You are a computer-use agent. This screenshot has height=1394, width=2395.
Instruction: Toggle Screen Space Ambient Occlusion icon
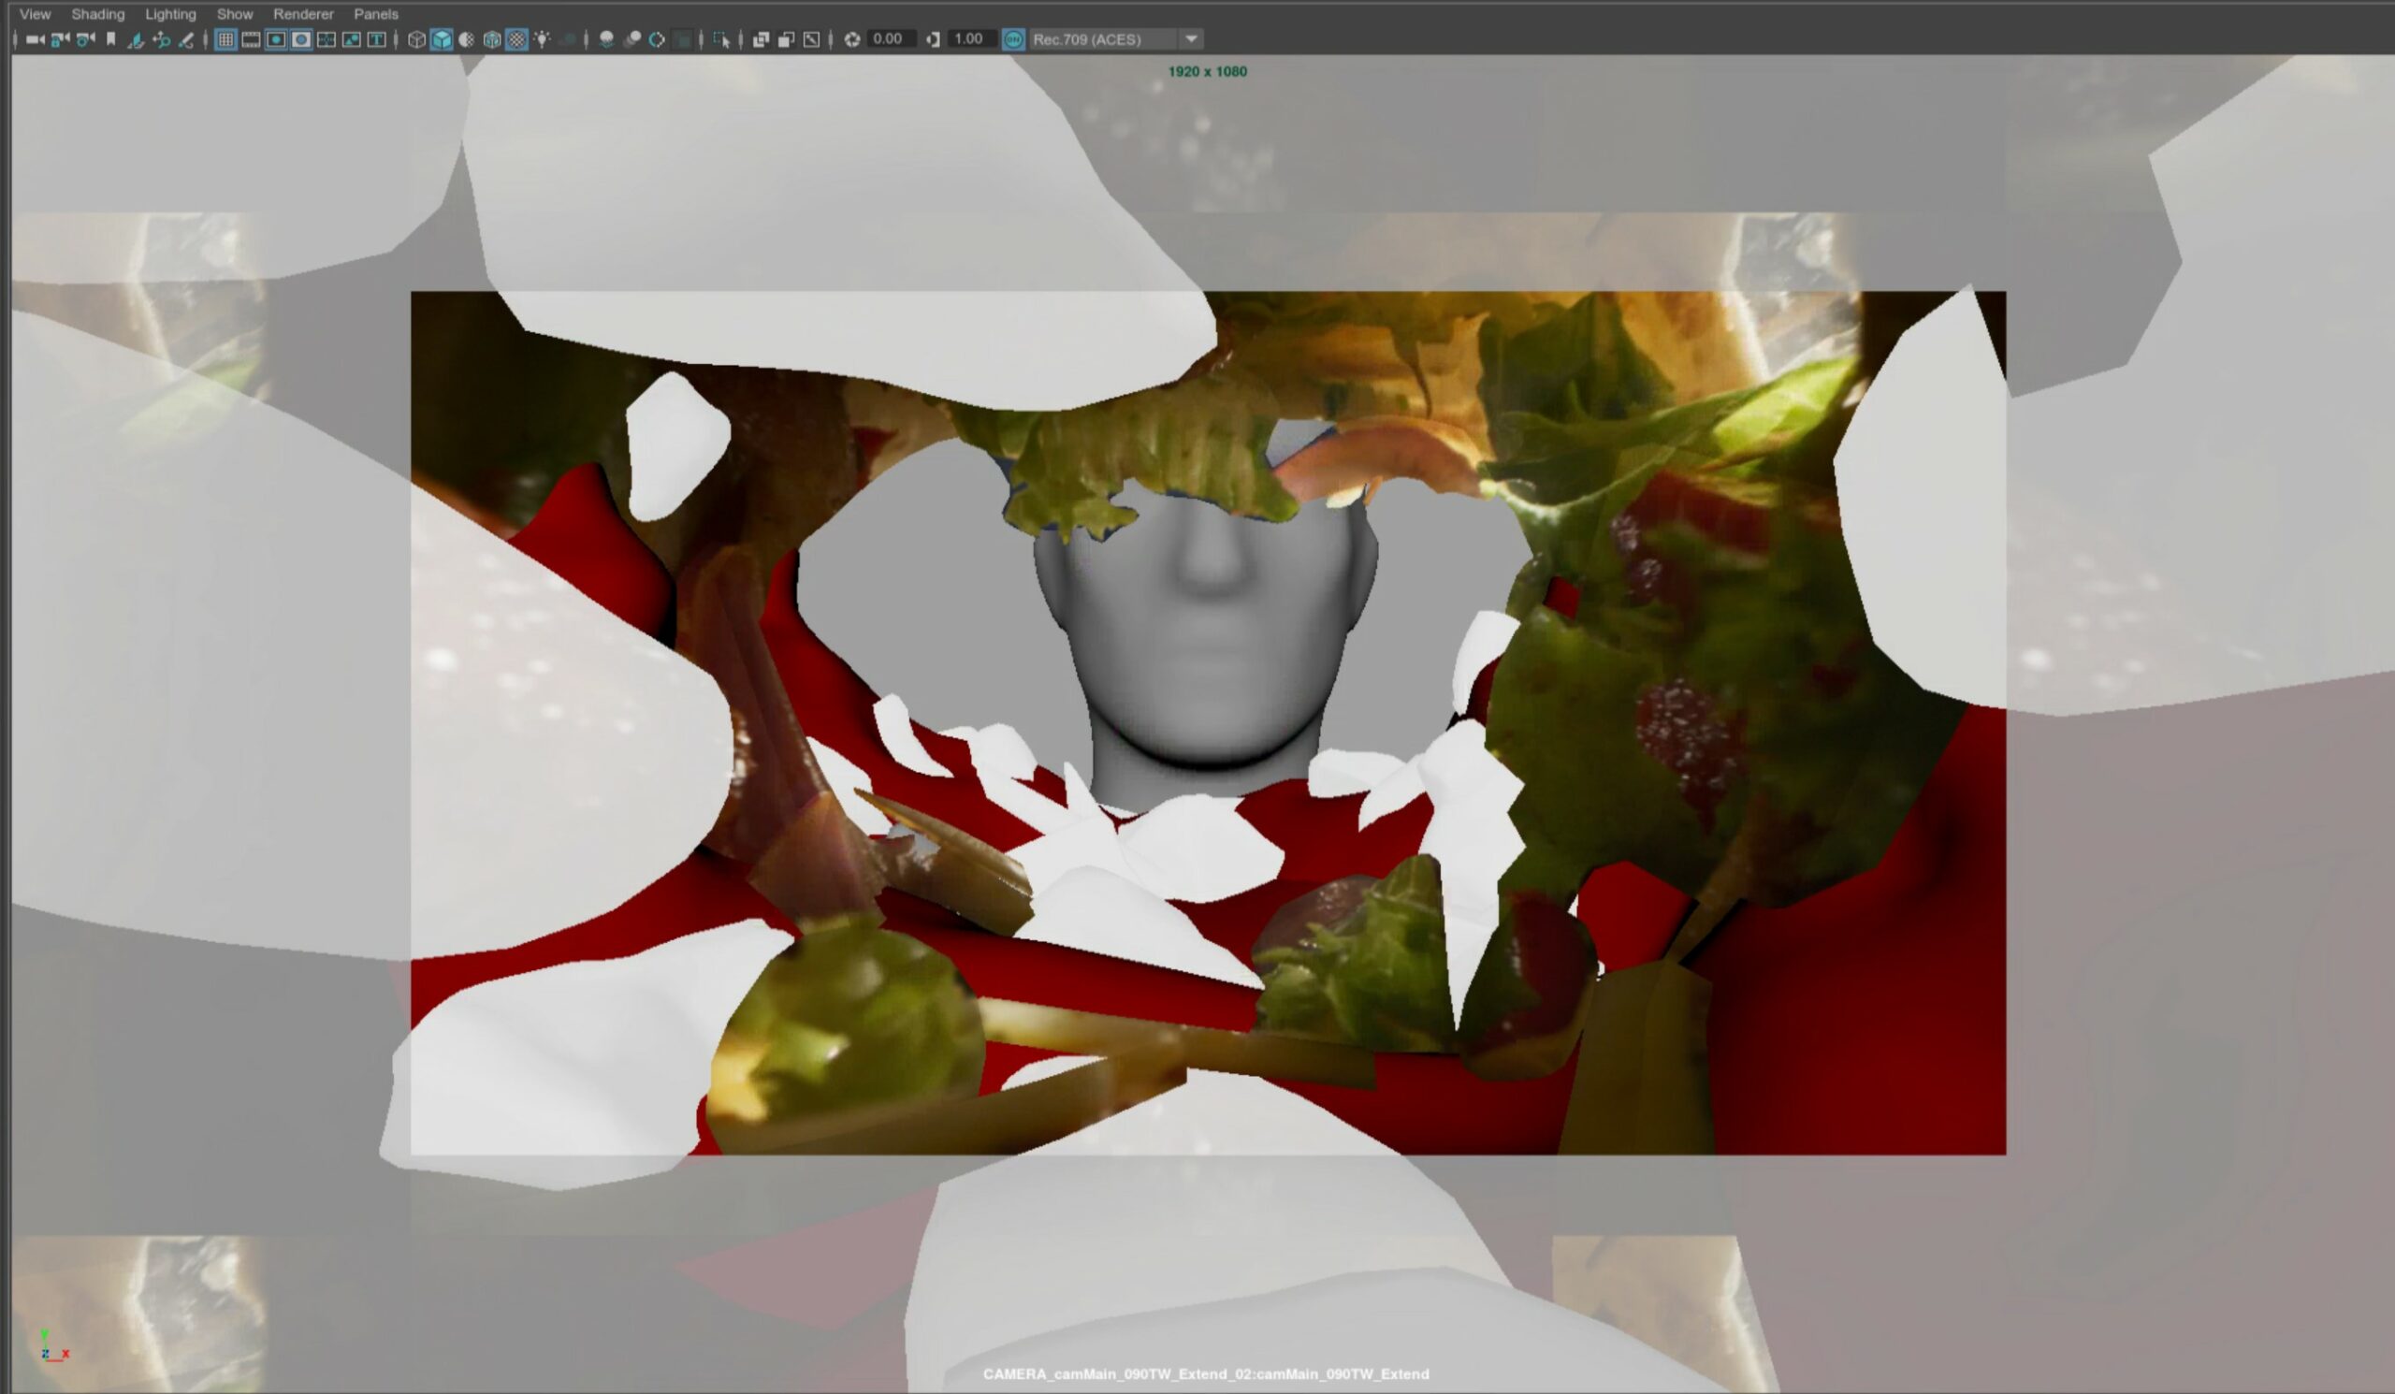(606, 39)
